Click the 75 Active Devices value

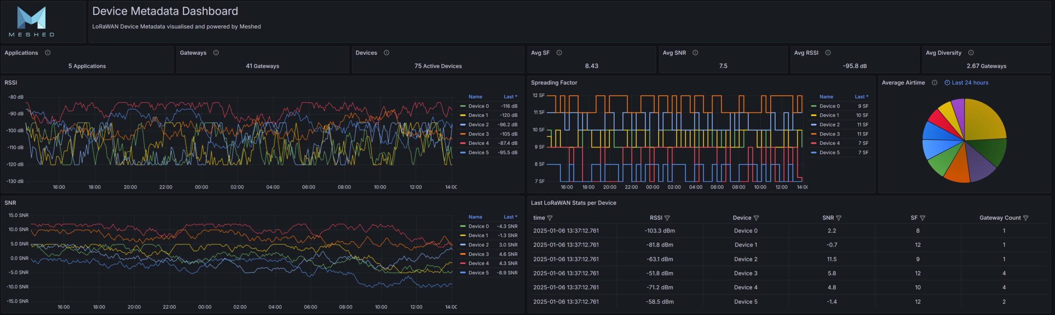pyautogui.click(x=438, y=66)
